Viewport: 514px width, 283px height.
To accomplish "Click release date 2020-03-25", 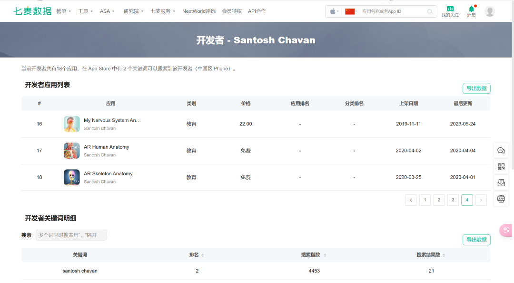I will 408,177.
